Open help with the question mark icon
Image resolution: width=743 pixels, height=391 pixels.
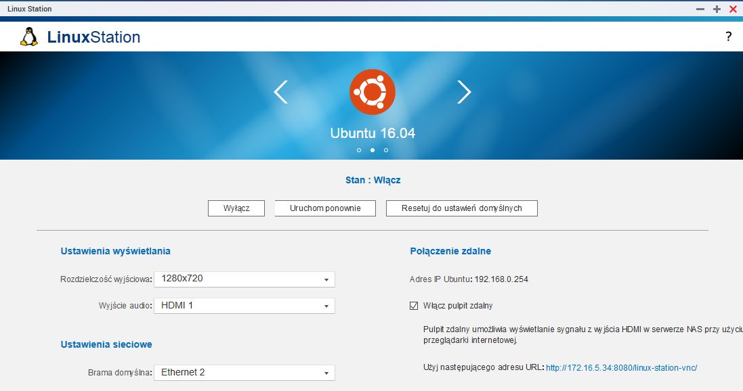pos(728,37)
